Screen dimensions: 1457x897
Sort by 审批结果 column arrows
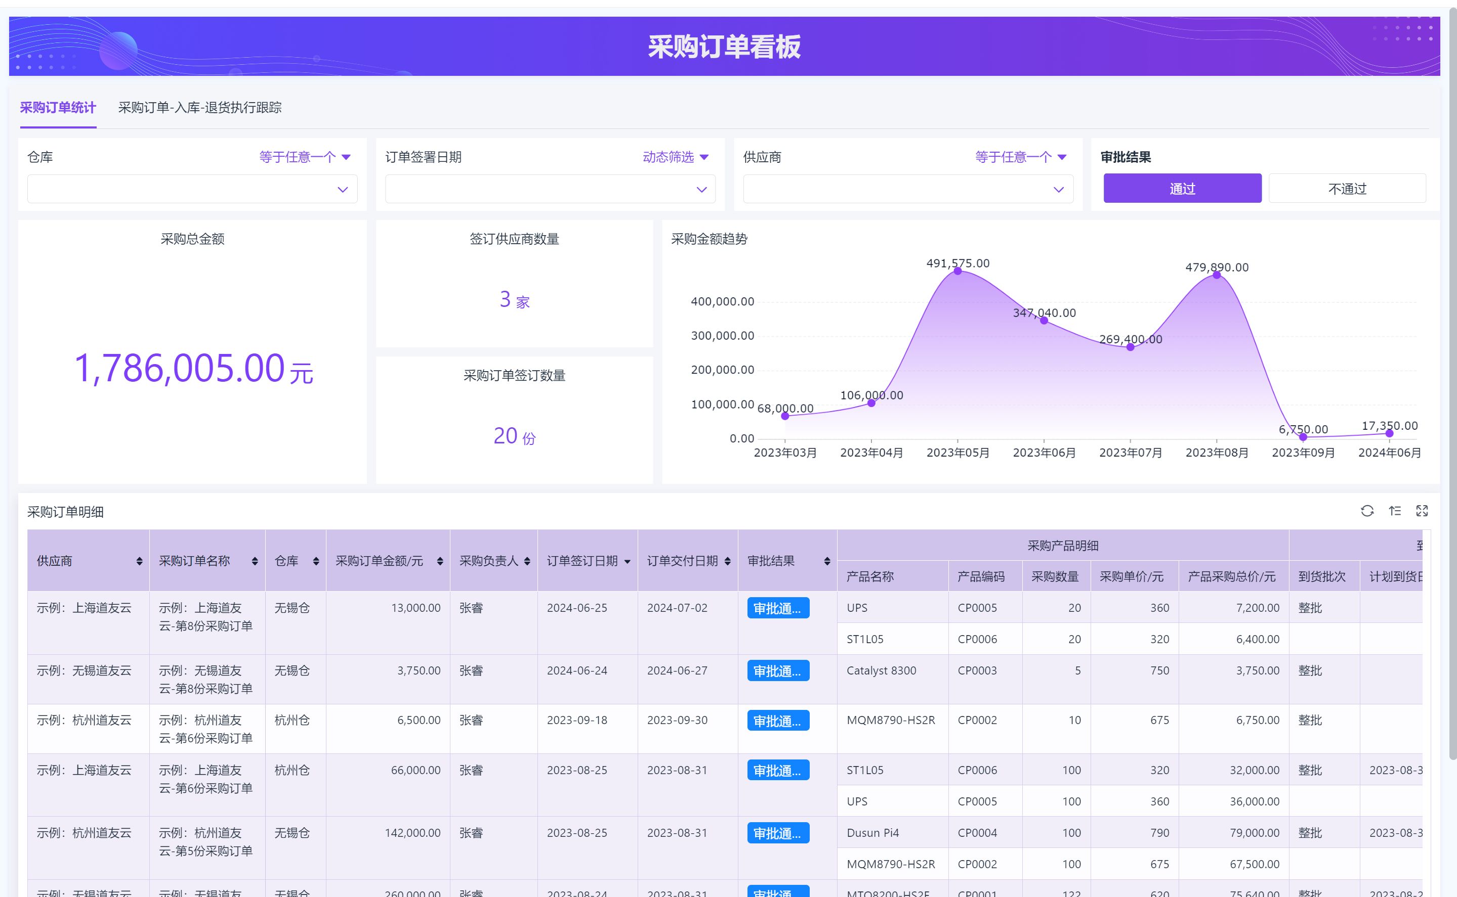point(827,561)
